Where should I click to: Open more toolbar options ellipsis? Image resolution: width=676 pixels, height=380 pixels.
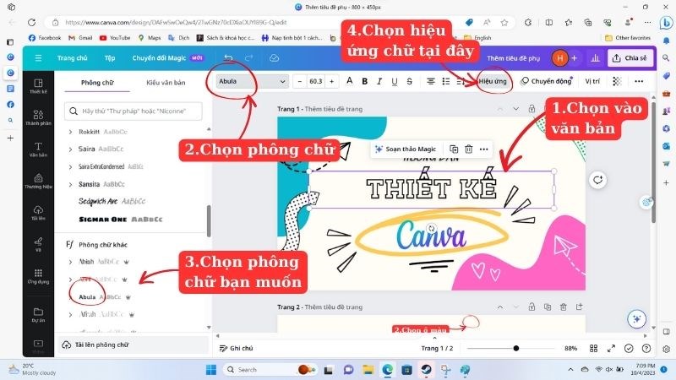(639, 81)
